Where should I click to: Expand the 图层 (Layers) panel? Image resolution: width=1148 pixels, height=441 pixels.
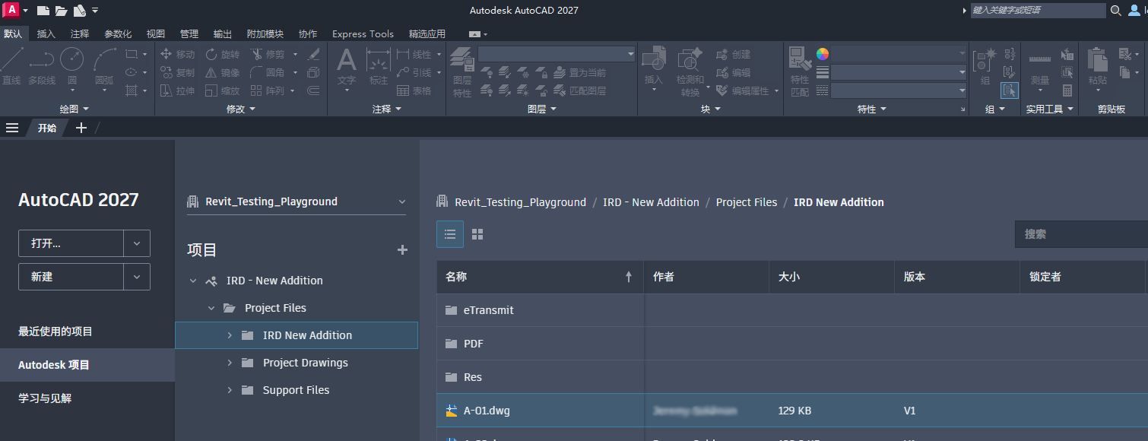click(542, 109)
